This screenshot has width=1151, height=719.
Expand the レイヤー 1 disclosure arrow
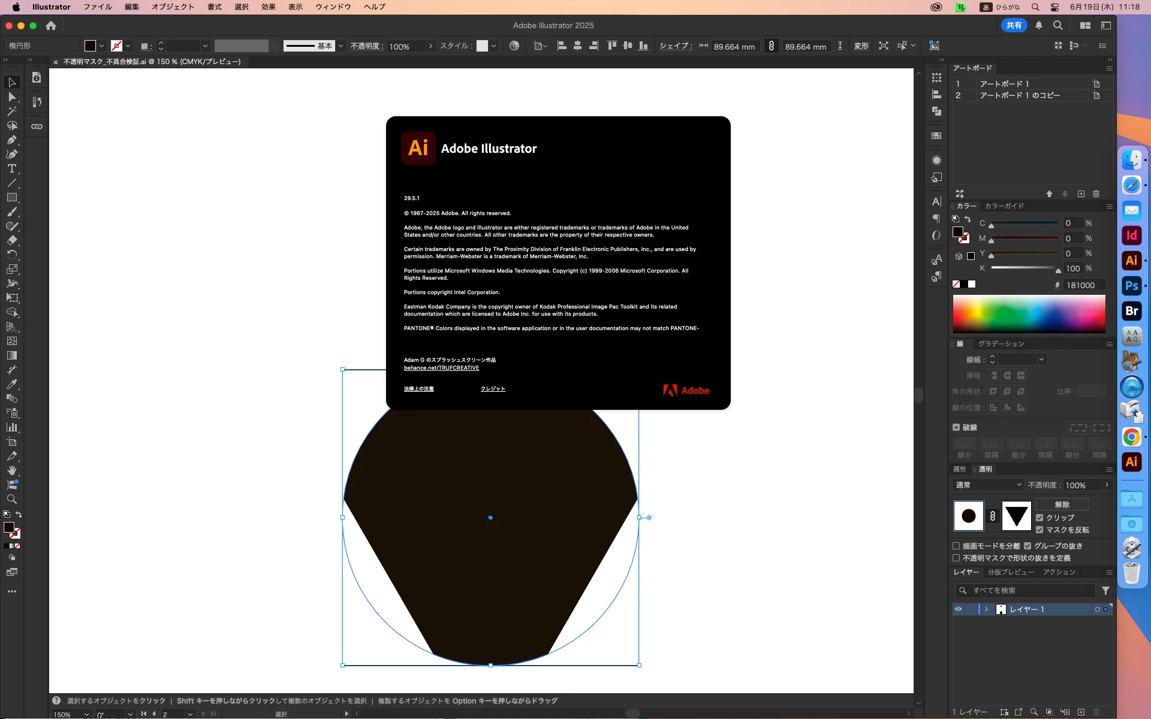coord(986,609)
